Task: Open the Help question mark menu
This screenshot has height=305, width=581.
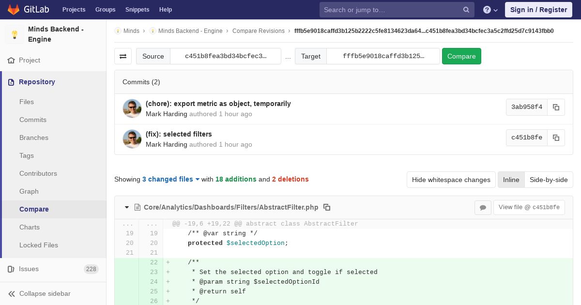Action: [x=490, y=10]
